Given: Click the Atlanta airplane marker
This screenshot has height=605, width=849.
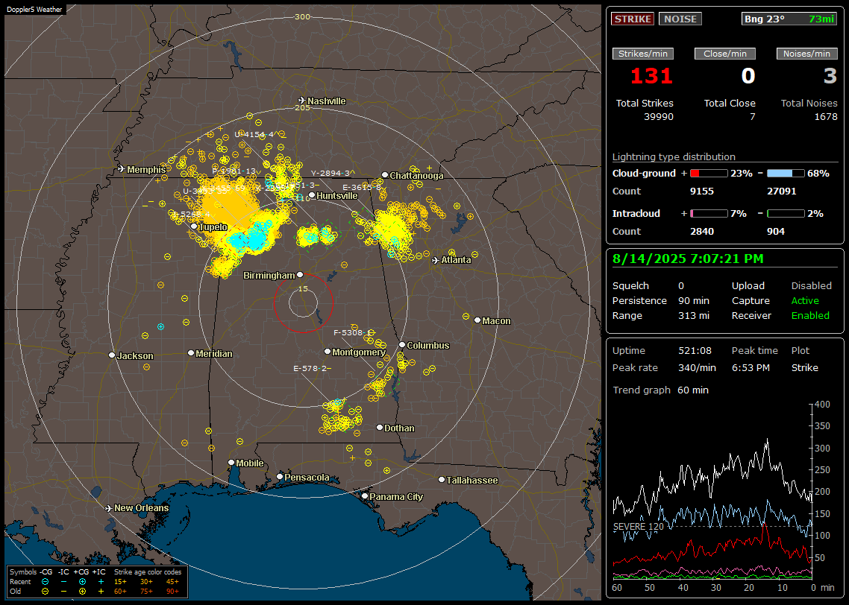Looking at the screenshot, I should point(436,260).
